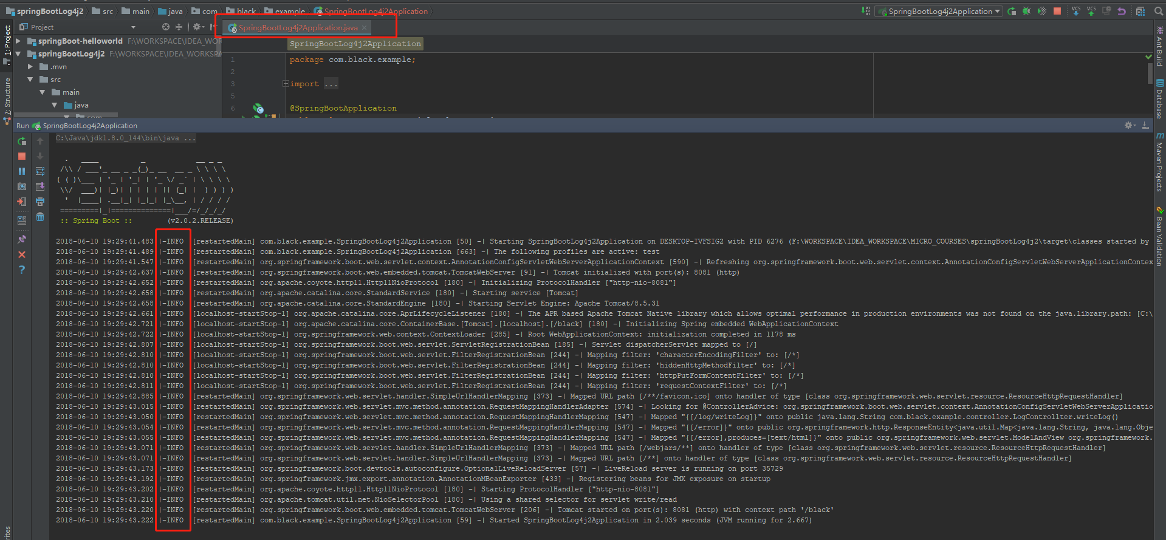
Task: Click the Rerun icon in top toolbar
Action: click(x=1012, y=11)
